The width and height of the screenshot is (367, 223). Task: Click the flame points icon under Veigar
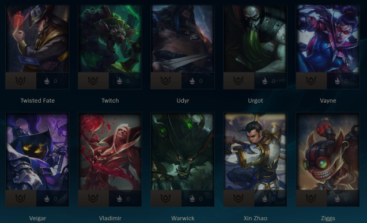[47, 198]
